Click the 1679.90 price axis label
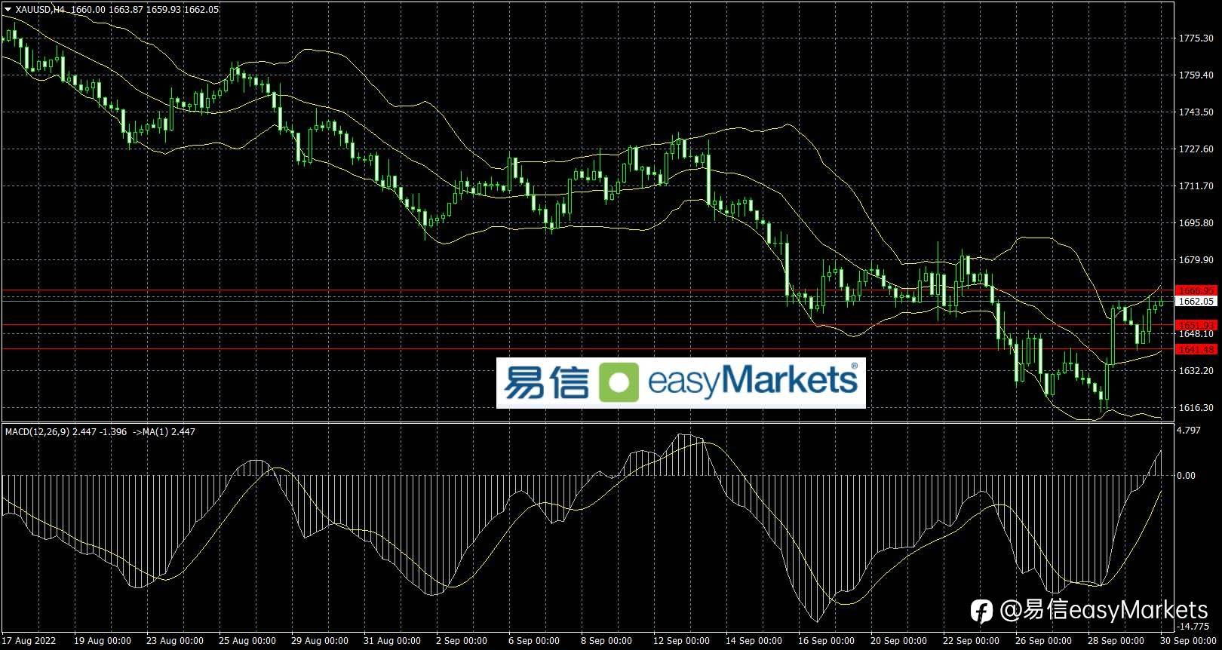The width and height of the screenshot is (1222, 650). [1196, 259]
